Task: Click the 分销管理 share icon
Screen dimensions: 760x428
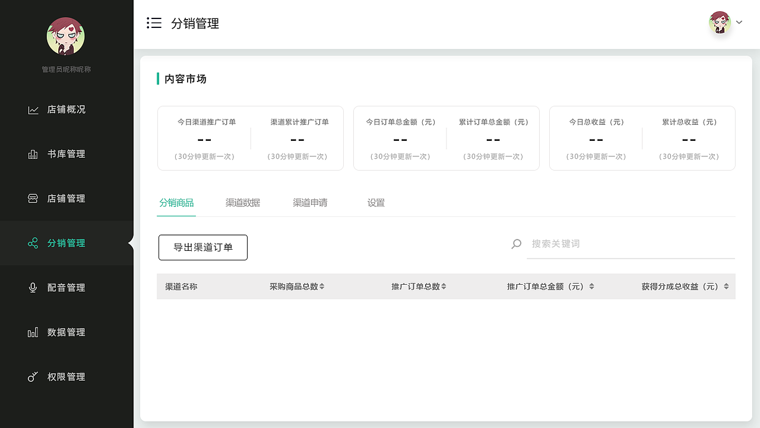Action: point(33,243)
